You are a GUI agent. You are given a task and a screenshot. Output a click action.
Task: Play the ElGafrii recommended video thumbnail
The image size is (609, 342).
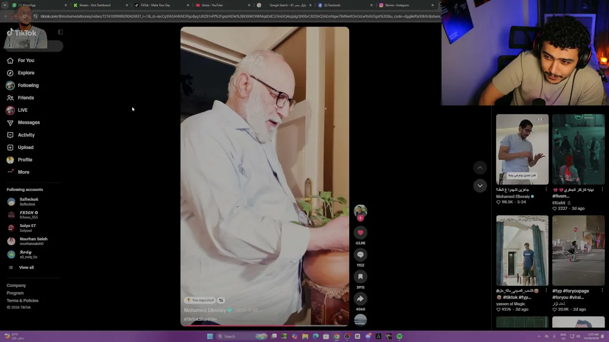point(579,149)
